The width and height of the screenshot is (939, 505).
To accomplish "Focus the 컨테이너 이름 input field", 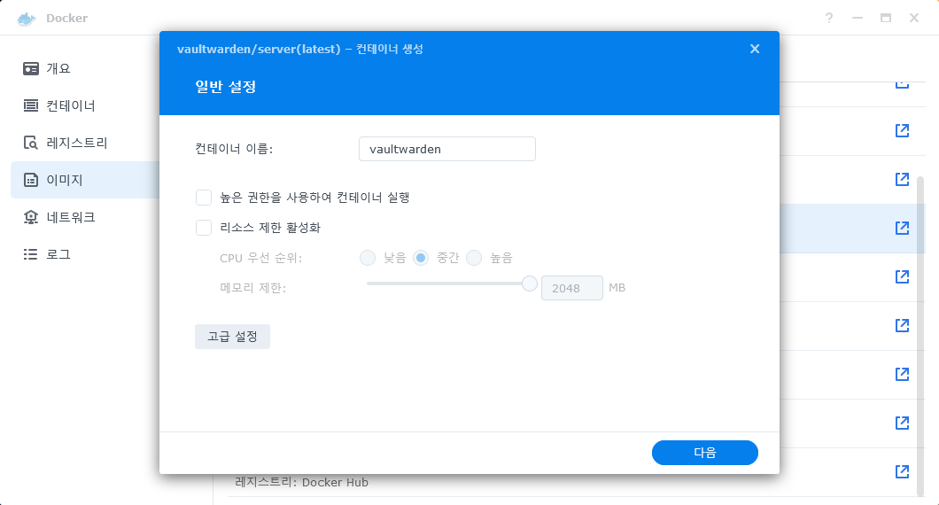I will point(446,149).
